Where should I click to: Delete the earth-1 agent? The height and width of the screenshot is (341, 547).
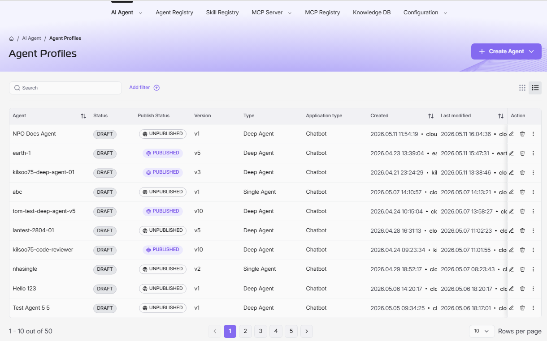click(522, 153)
